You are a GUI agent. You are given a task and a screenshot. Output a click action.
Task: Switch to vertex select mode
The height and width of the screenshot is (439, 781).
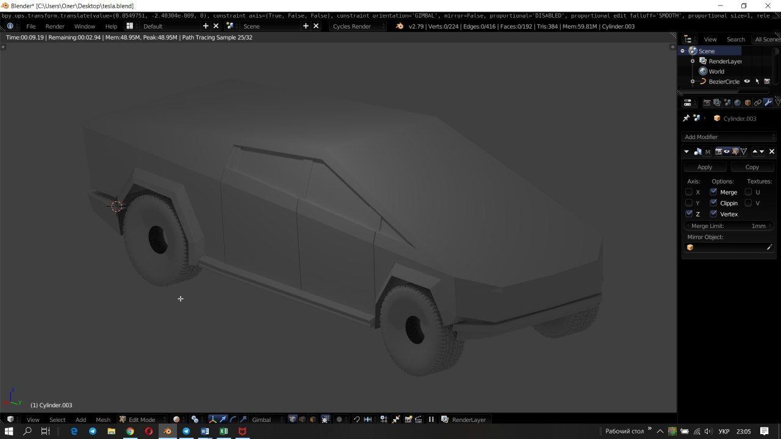pyautogui.click(x=292, y=419)
